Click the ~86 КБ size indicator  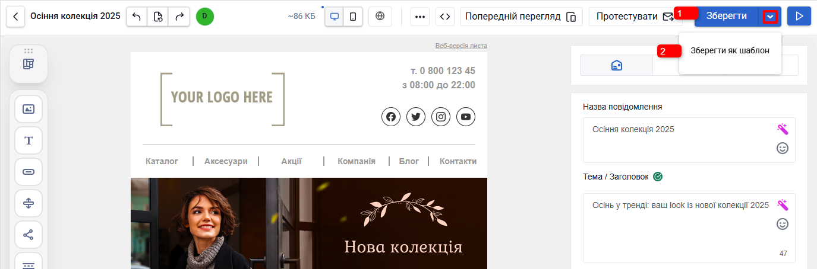coord(301,17)
